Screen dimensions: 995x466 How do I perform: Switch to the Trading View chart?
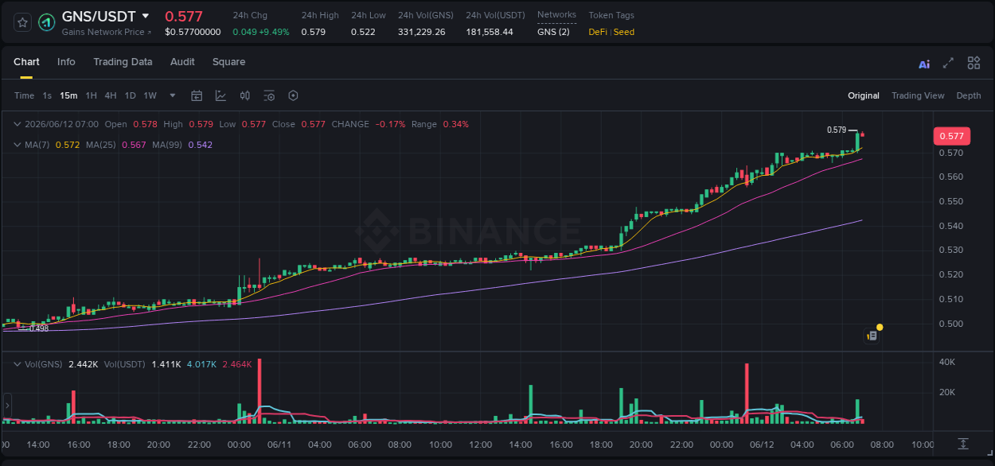tap(918, 95)
